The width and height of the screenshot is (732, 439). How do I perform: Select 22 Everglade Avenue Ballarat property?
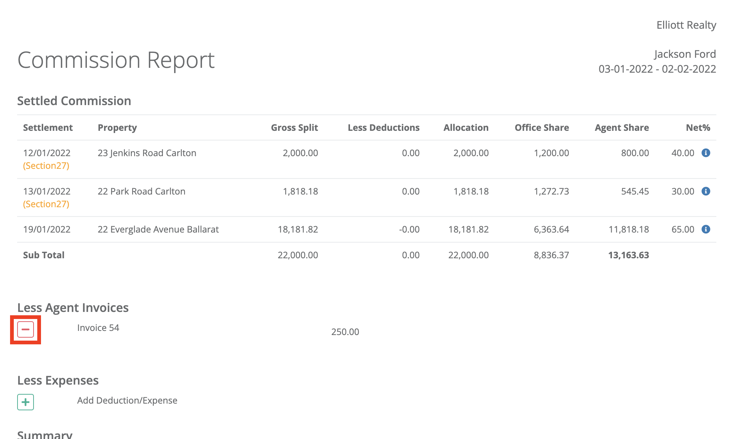click(x=158, y=230)
